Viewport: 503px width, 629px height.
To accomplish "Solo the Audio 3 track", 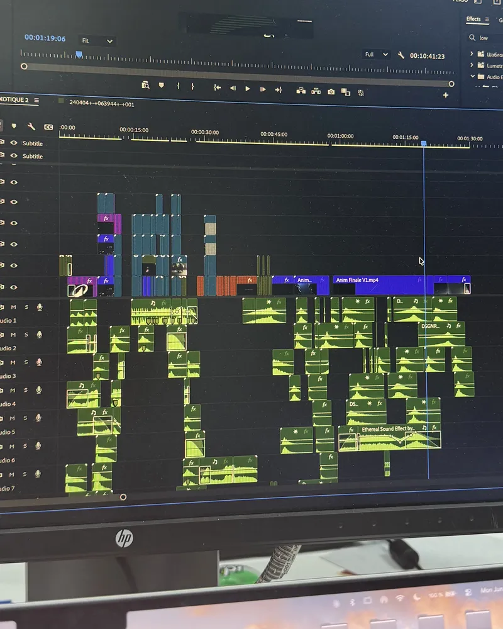I will pos(26,362).
